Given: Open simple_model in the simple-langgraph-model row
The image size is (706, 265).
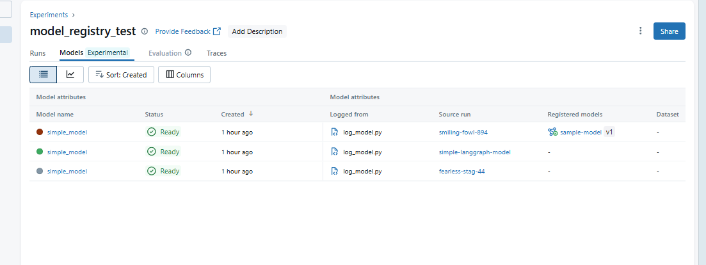Looking at the screenshot, I should (67, 152).
